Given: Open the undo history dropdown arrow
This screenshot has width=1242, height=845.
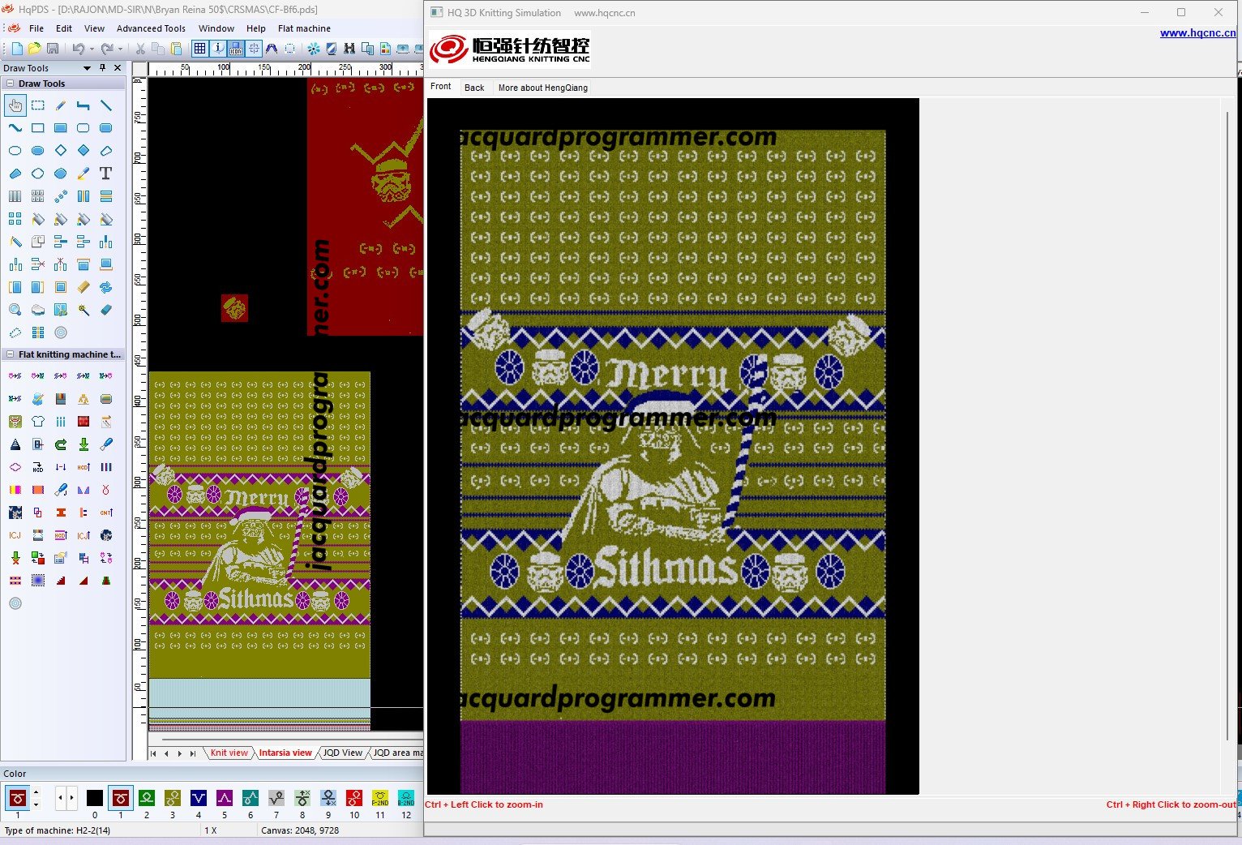Looking at the screenshot, I should coord(92,49).
